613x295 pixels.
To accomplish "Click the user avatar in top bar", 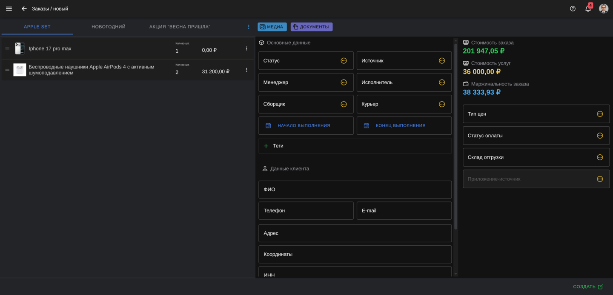I will (603, 9).
